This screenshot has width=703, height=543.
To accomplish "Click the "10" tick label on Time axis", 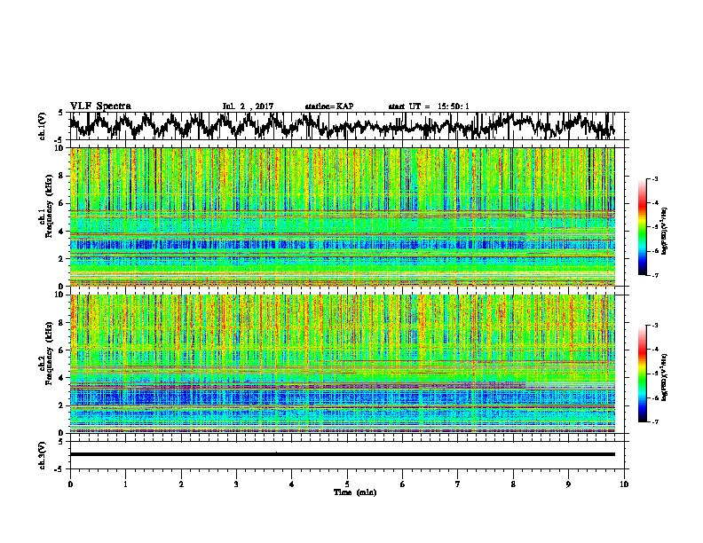I will tap(624, 484).
